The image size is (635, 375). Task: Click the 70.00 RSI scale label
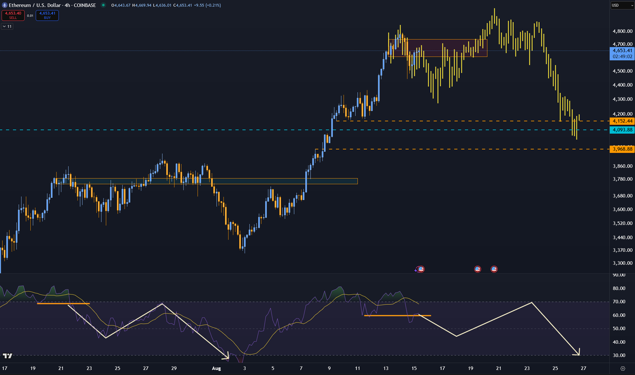click(619, 302)
